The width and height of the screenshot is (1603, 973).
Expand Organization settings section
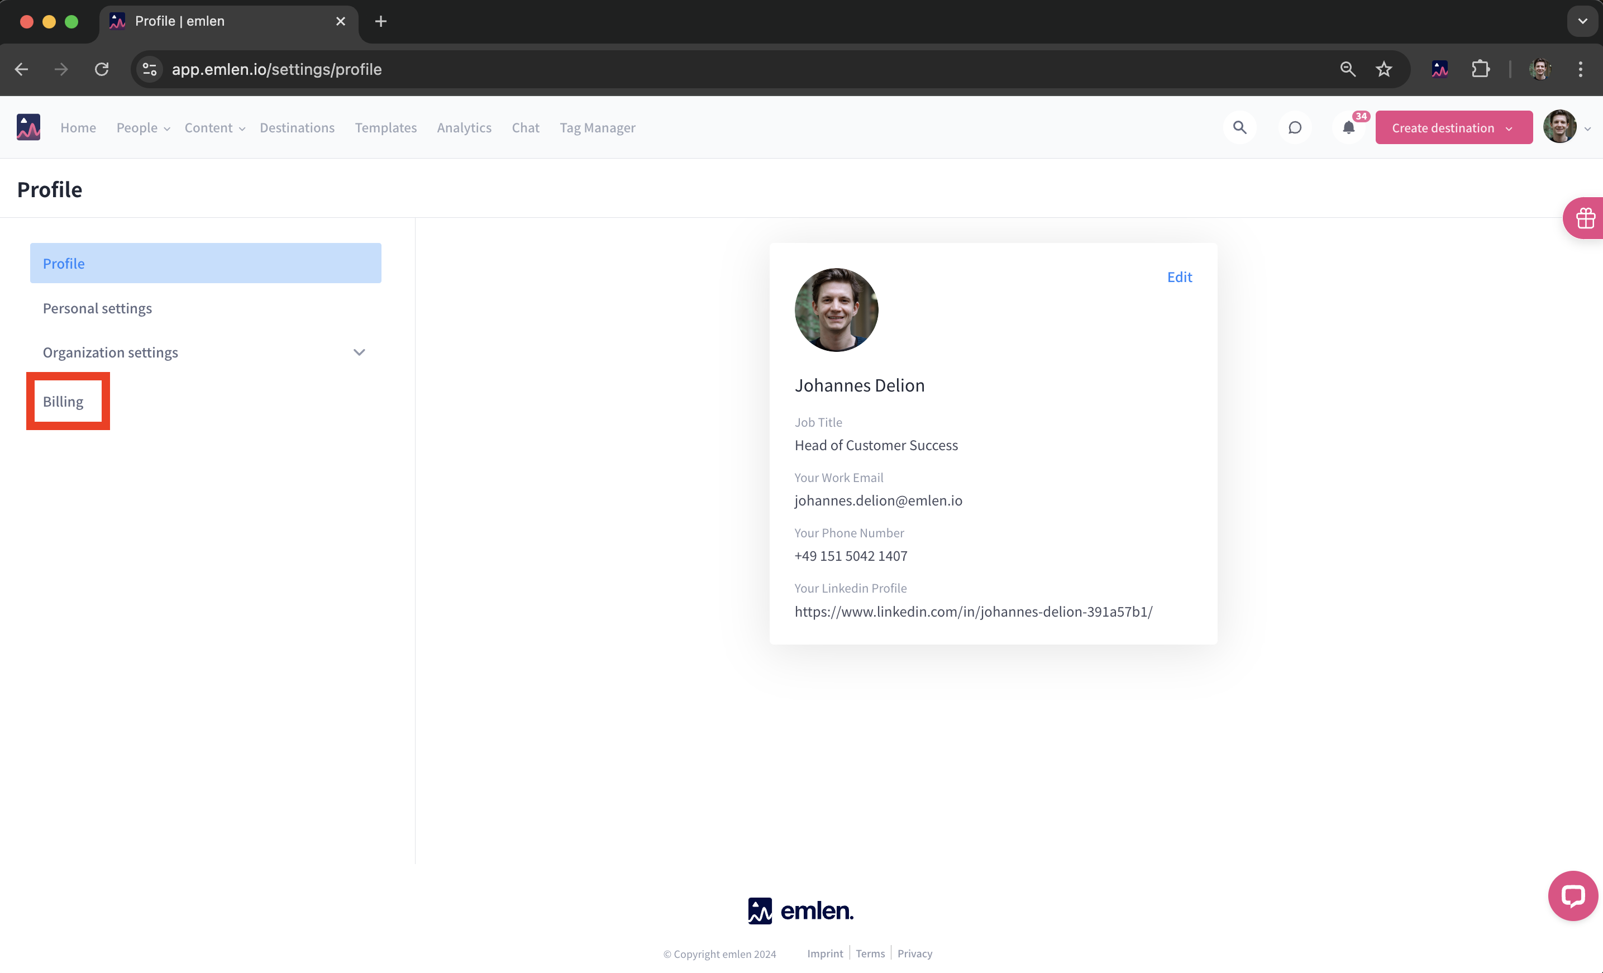click(x=359, y=352)
